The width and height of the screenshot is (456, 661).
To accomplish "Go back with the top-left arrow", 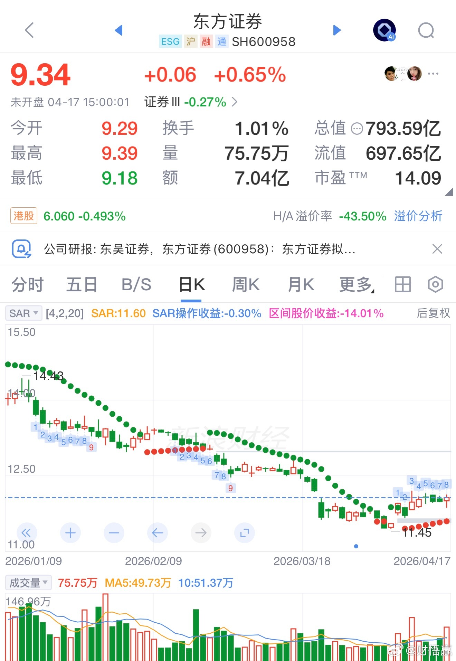I will 30,30.
